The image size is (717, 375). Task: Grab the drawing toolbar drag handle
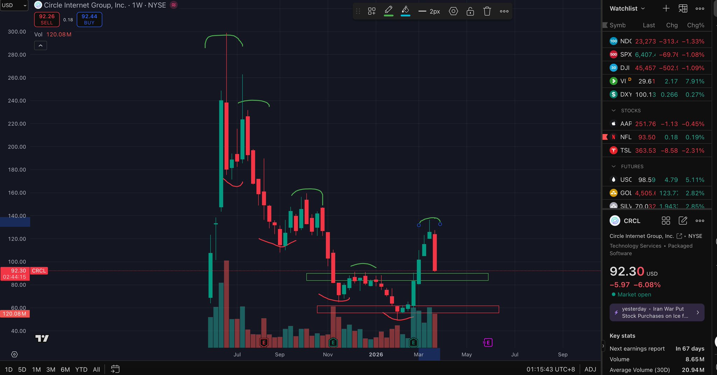pyautogui.click(x=358, y=11)
